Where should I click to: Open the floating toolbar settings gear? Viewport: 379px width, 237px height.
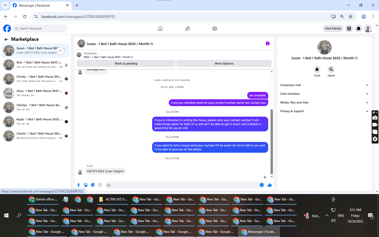375,139
